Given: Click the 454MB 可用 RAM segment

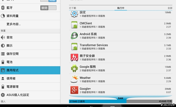Looking at the screenshot, I should 149,101.
